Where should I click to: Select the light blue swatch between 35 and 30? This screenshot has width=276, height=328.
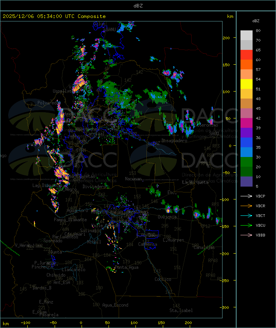point(246,152)
